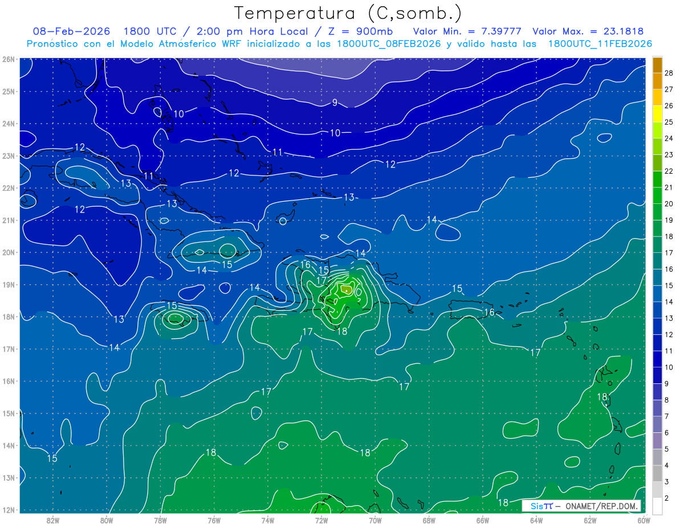Click latitude axis label "14N"
This screenshot has height=528, width=684.
pyautogui.click(x=8, y=445)
